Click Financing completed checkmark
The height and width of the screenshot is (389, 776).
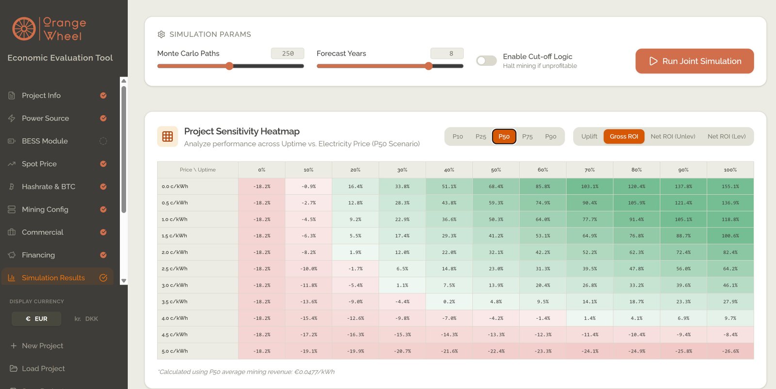(103, 255)
